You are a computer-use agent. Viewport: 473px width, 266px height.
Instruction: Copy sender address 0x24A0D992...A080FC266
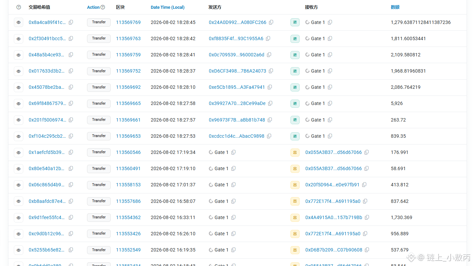pyautogui.click(x=271, y=22)
